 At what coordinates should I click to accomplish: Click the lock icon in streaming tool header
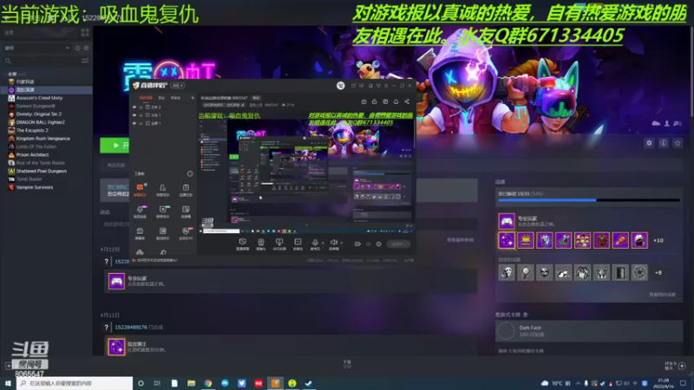(x=375, y=101)
